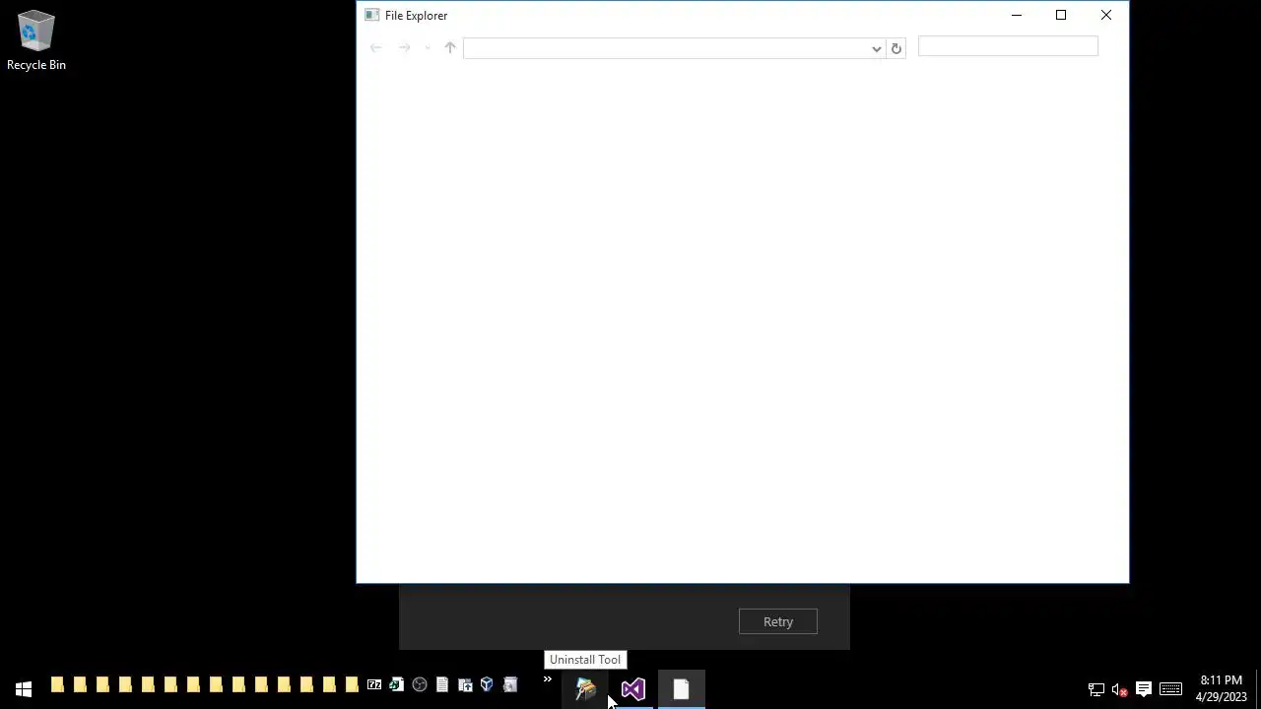Click the Back arrow in File Explorer
Image resolution: width=1261 pixels, height=709 pixels.
[x=375, y=47]
